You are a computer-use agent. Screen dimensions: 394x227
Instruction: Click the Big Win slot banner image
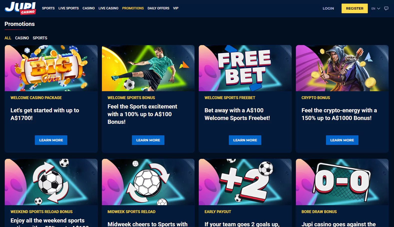tap(51, 68)
